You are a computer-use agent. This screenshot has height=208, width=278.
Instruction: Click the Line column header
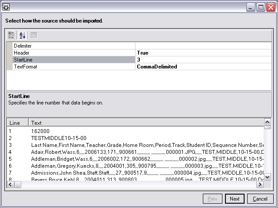tap(18, 123)
